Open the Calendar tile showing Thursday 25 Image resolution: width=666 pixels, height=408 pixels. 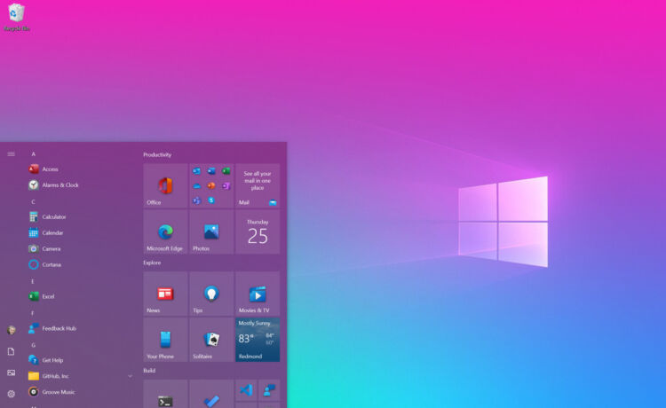(258, 232)
